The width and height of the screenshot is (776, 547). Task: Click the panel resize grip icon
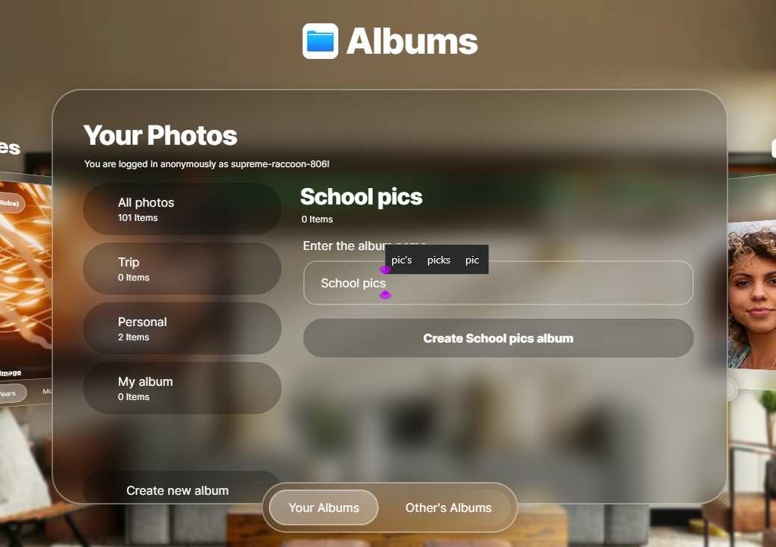pos(724,500)
